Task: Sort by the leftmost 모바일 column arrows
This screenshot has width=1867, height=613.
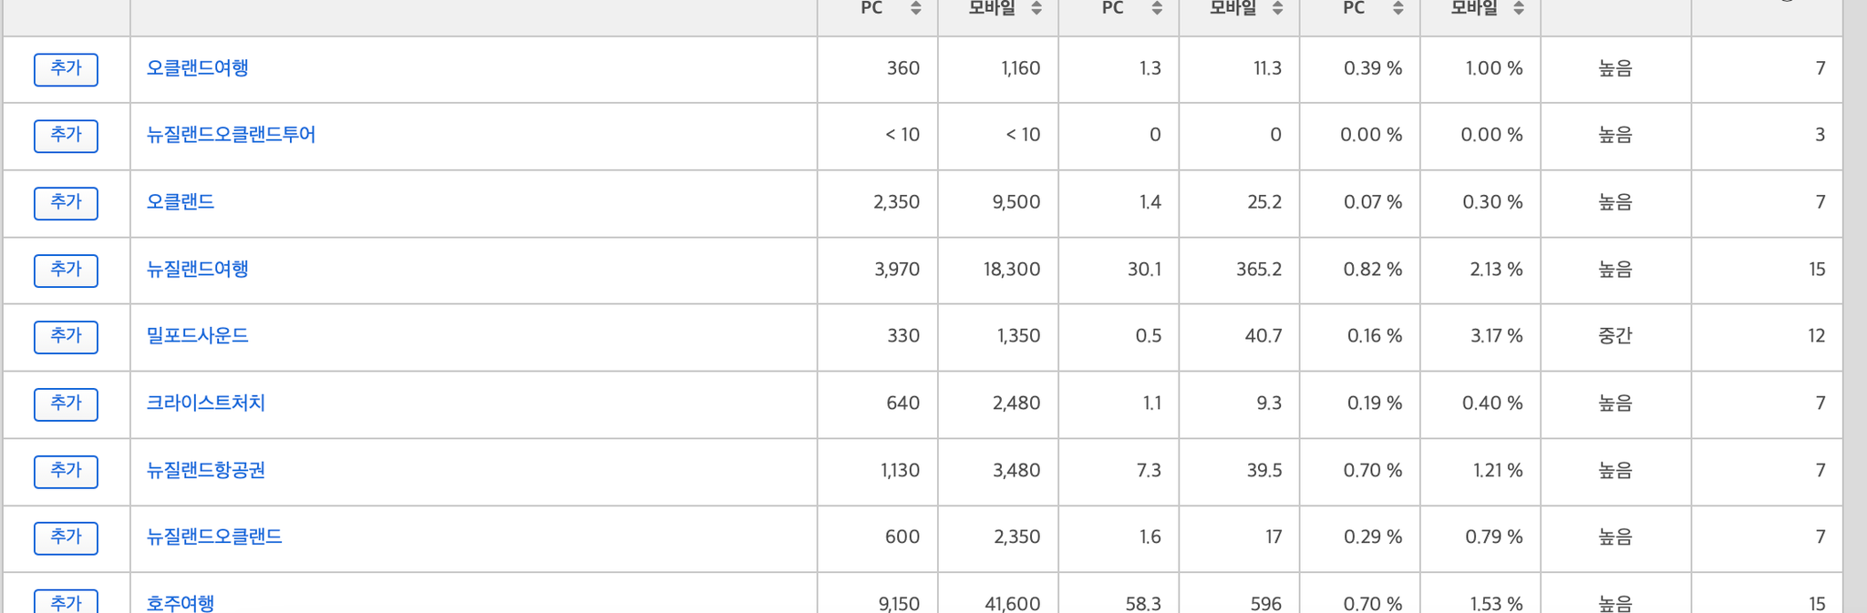Action: (x=1036, y=8)
